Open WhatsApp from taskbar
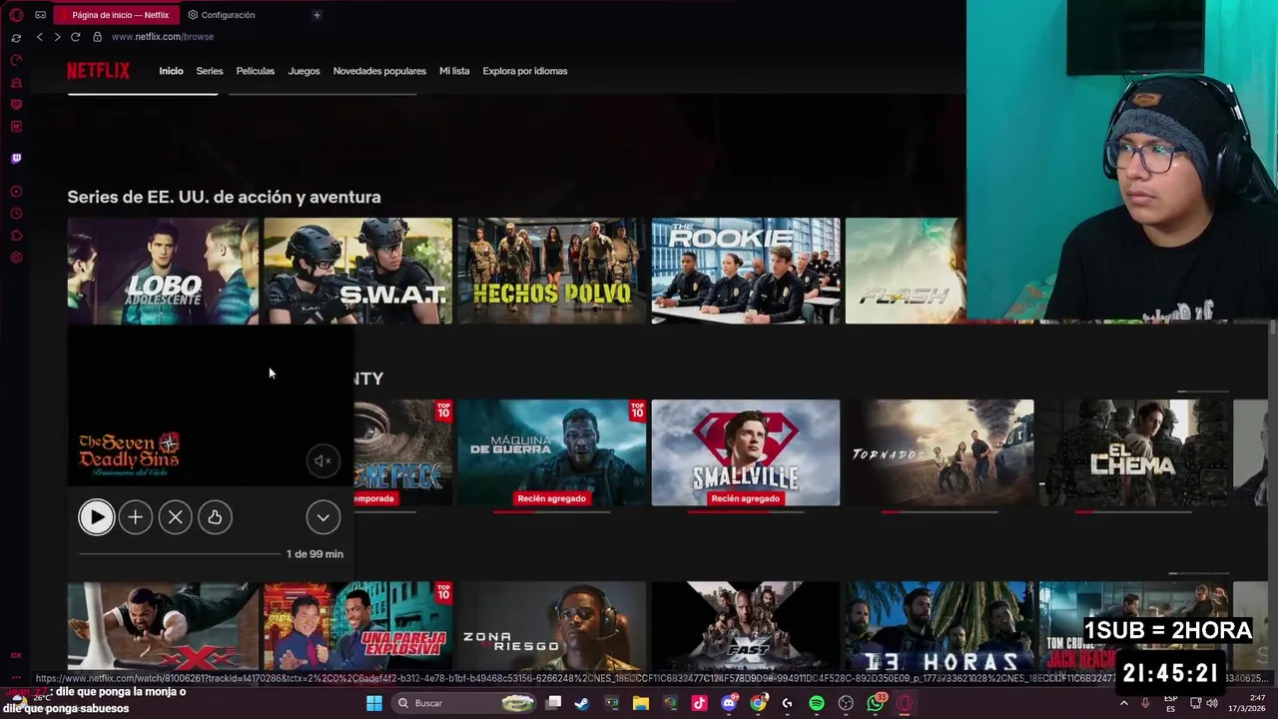Viewport: 1278px width, 719px height. (x=876, y=703)
